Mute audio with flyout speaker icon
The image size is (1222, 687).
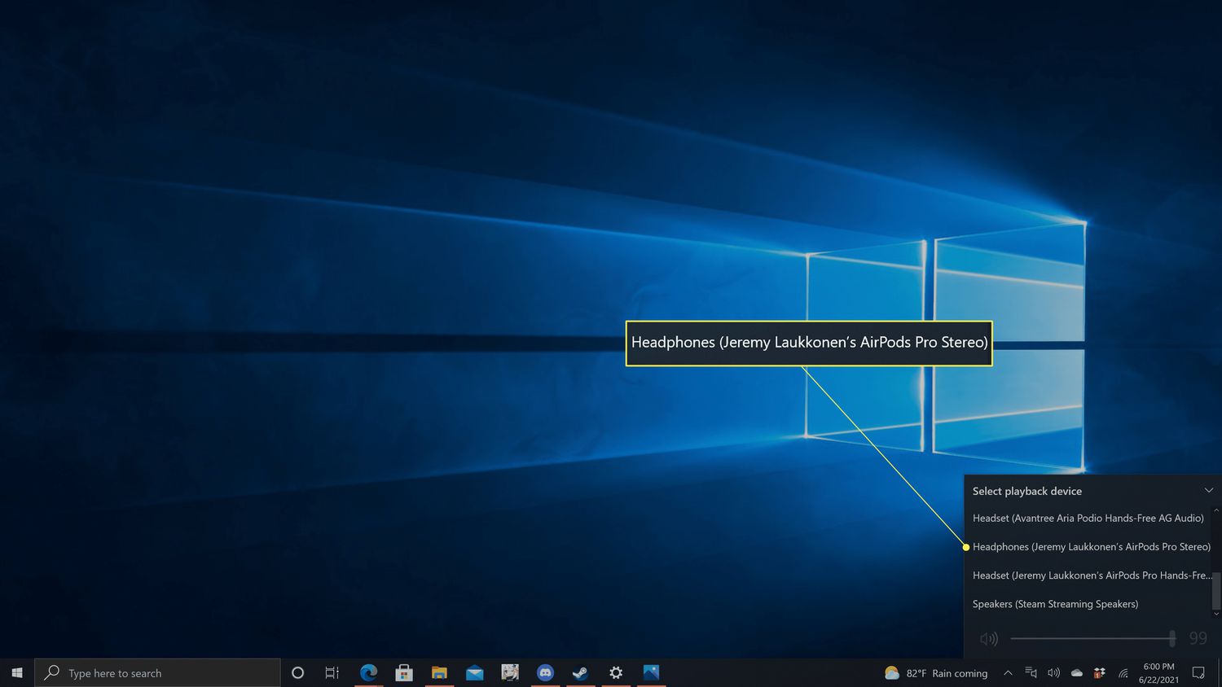tap(988, 639)
